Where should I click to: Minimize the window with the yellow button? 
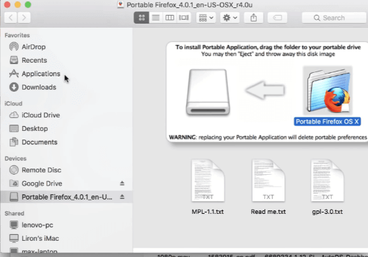pyautogui.click(x=18, y=5)
